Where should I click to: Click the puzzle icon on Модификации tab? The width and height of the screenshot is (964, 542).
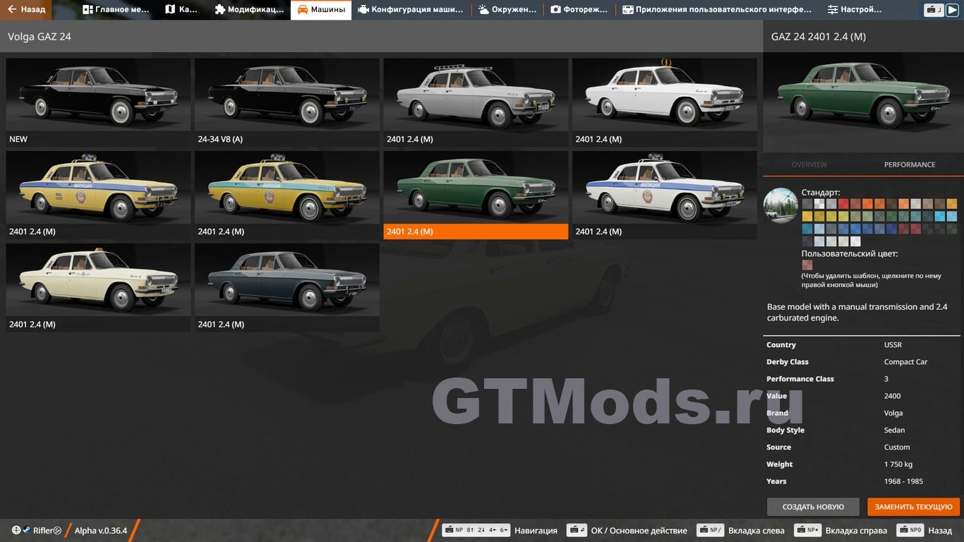click(219, 10)
